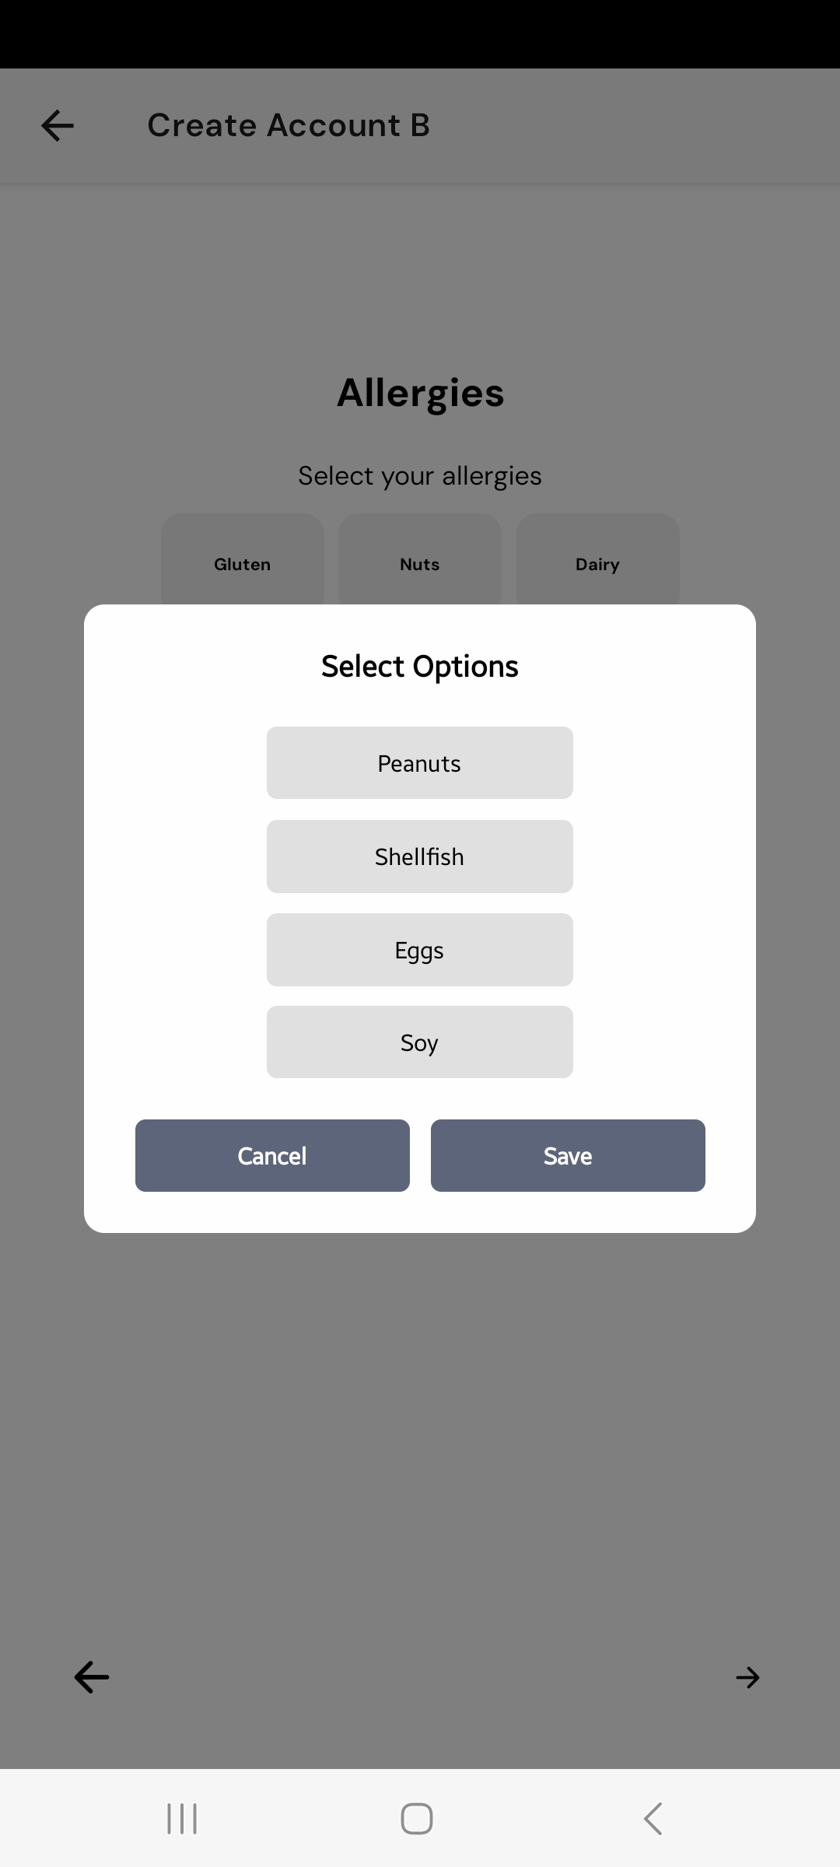The width and height of the screenshot is (840, 1867).
Task: Tap the Gluten allergy chip
Action: pos(242,560)
